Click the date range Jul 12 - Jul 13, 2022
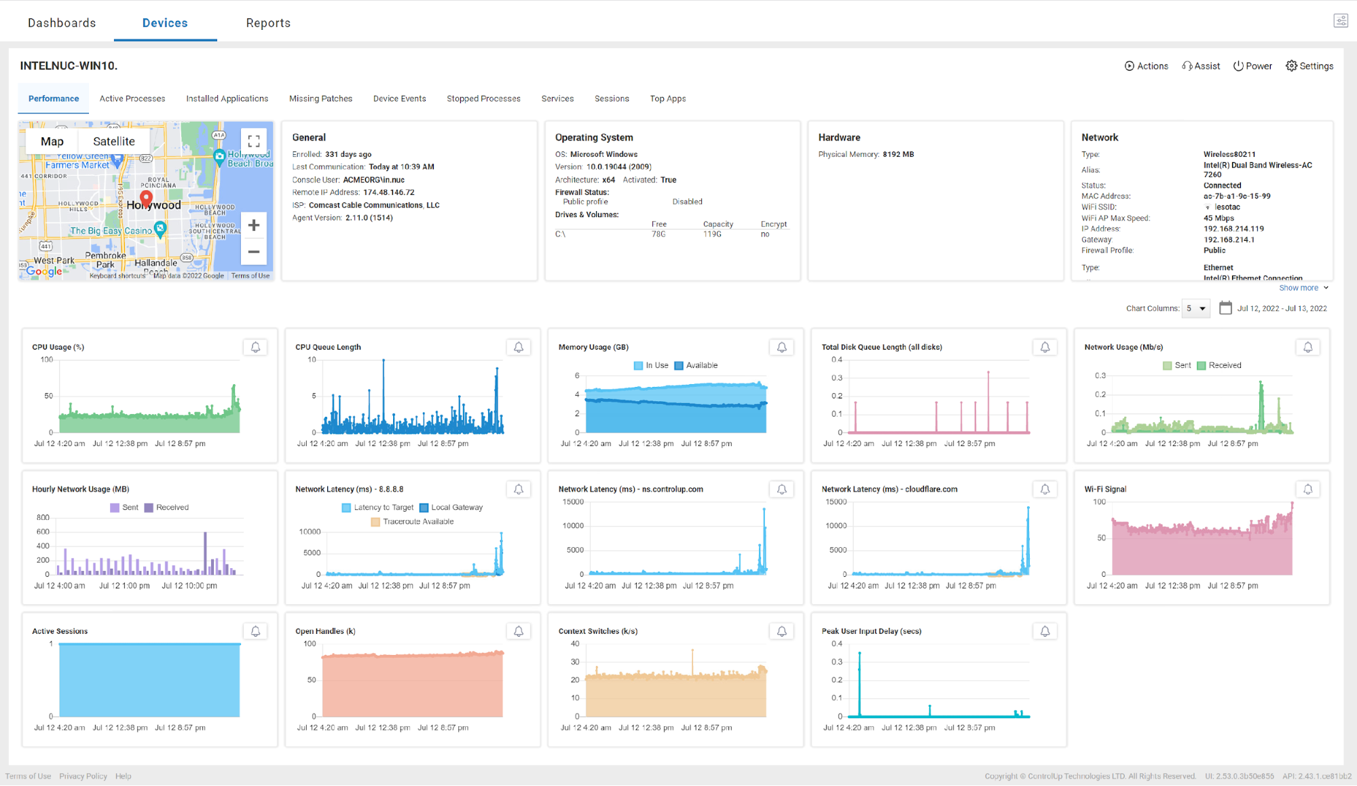The image size is (1357, 786). click(1282, 308)
